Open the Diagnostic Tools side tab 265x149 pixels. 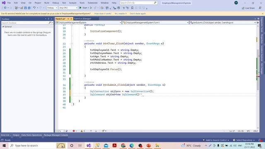[x=262, y=24]
